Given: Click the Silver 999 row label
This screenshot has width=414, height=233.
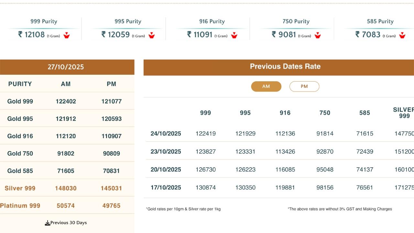Looking at the screenshot, I should tap(20, 188).
